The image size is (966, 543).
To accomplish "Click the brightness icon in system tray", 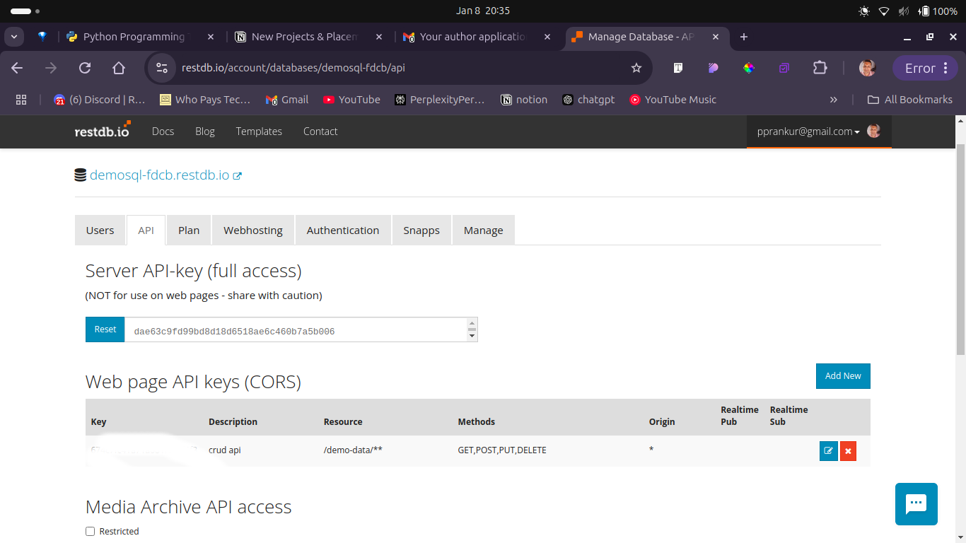I will 863,11.
